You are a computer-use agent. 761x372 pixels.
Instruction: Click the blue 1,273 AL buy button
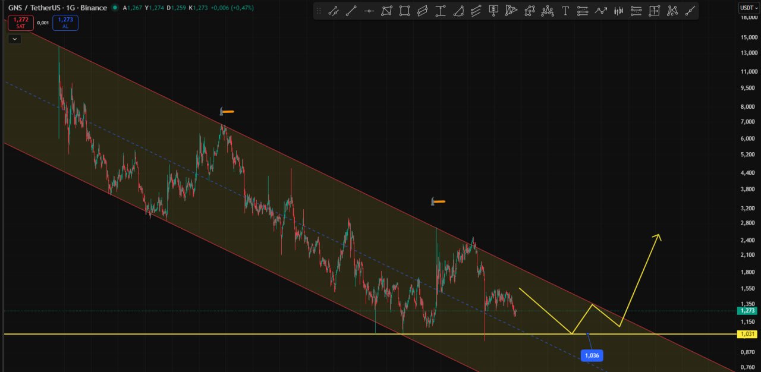click(65, 23)
